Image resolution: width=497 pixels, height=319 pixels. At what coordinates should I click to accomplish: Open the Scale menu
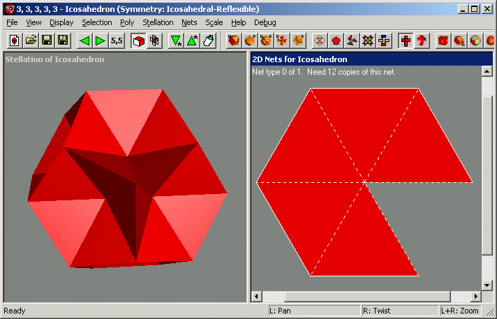[214, 22]
